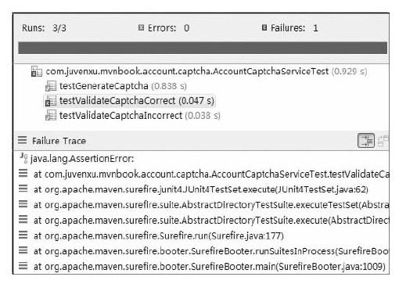The image size is (399, 284).
Task: Open AbstractDirectoryTestSuite.executeTestSet trace line
Action: click(211, 205)
